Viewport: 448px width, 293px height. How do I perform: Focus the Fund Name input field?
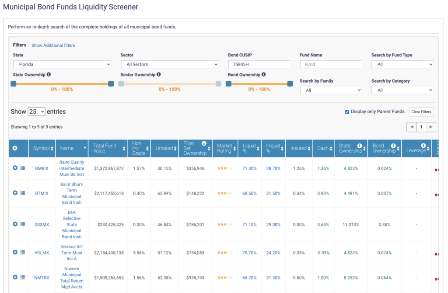(x=331, y=64)
